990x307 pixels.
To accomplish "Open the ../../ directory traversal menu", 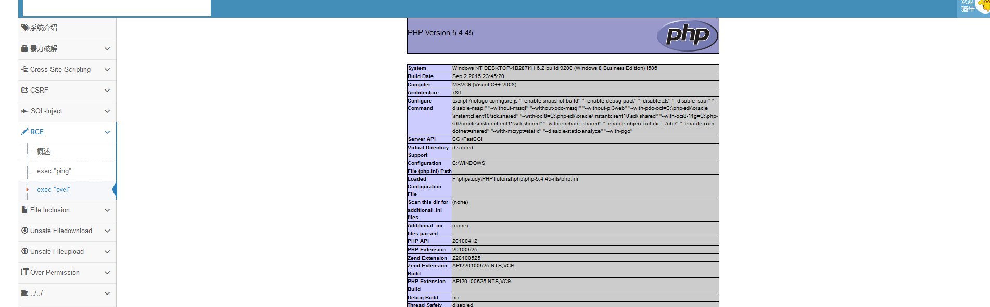I will point(67,293).
